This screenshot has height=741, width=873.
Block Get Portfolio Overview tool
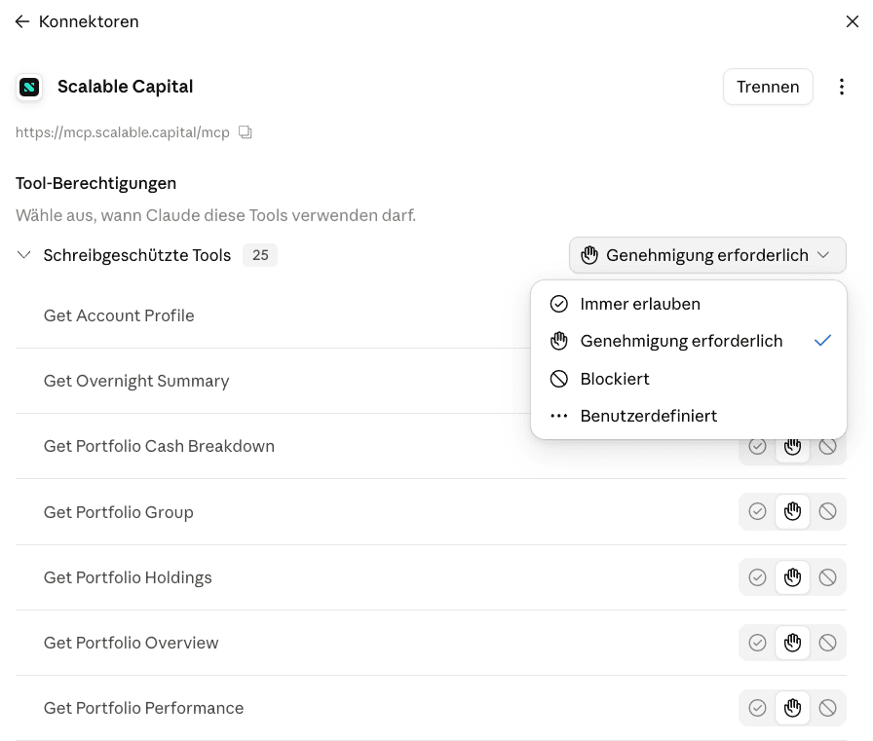(x=827, y=643)
